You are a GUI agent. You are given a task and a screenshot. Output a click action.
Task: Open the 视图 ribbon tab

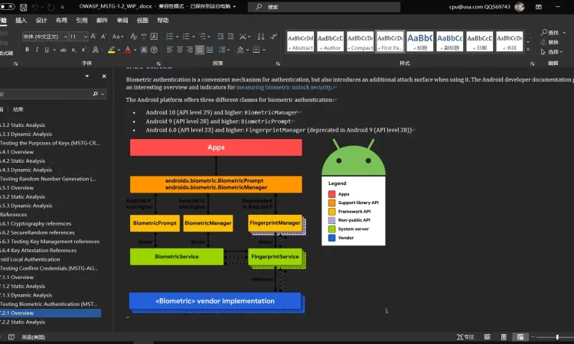[x=142, y=20]
